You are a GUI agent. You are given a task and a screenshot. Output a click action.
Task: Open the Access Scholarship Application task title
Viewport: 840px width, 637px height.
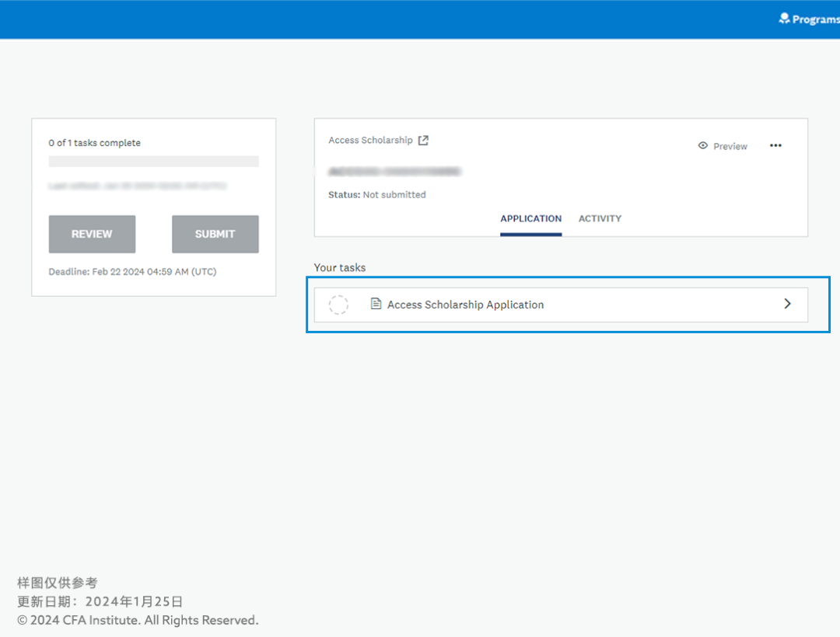[x=465, y=305]
